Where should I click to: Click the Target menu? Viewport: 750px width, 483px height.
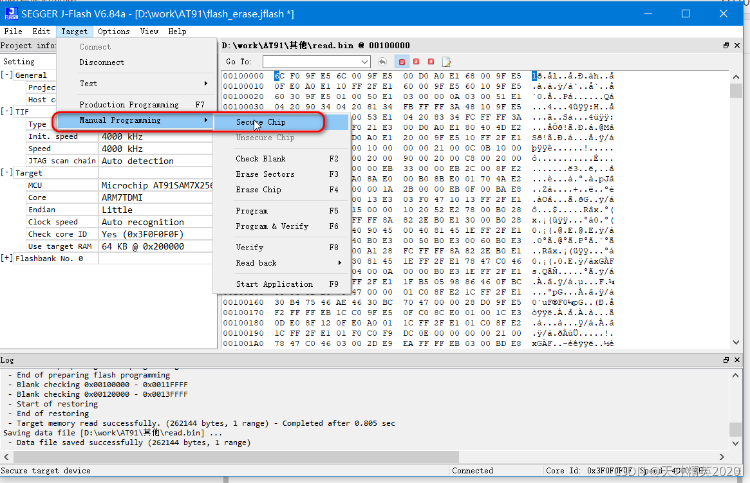(74, 32)
